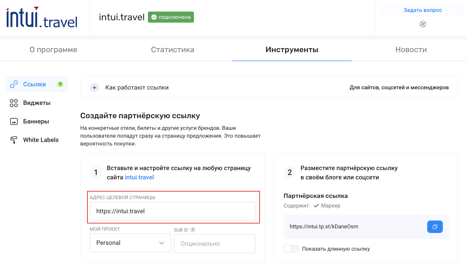Open Ссылки in the sidebar
This screenshot has width=466, height=266.
pos(37,84)
